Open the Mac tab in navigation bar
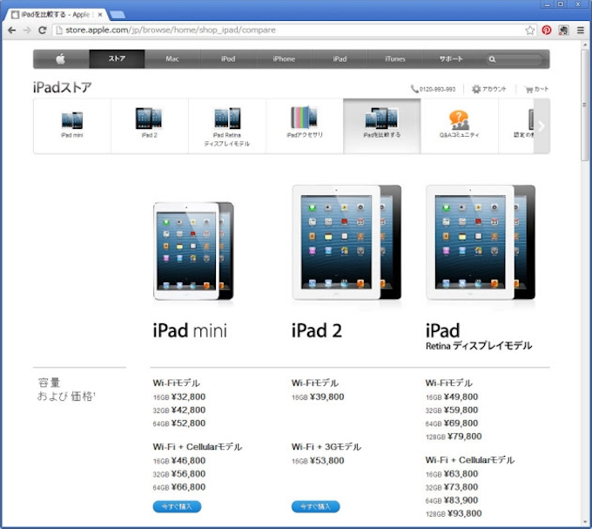592x529 pixels. pos(172,59)
